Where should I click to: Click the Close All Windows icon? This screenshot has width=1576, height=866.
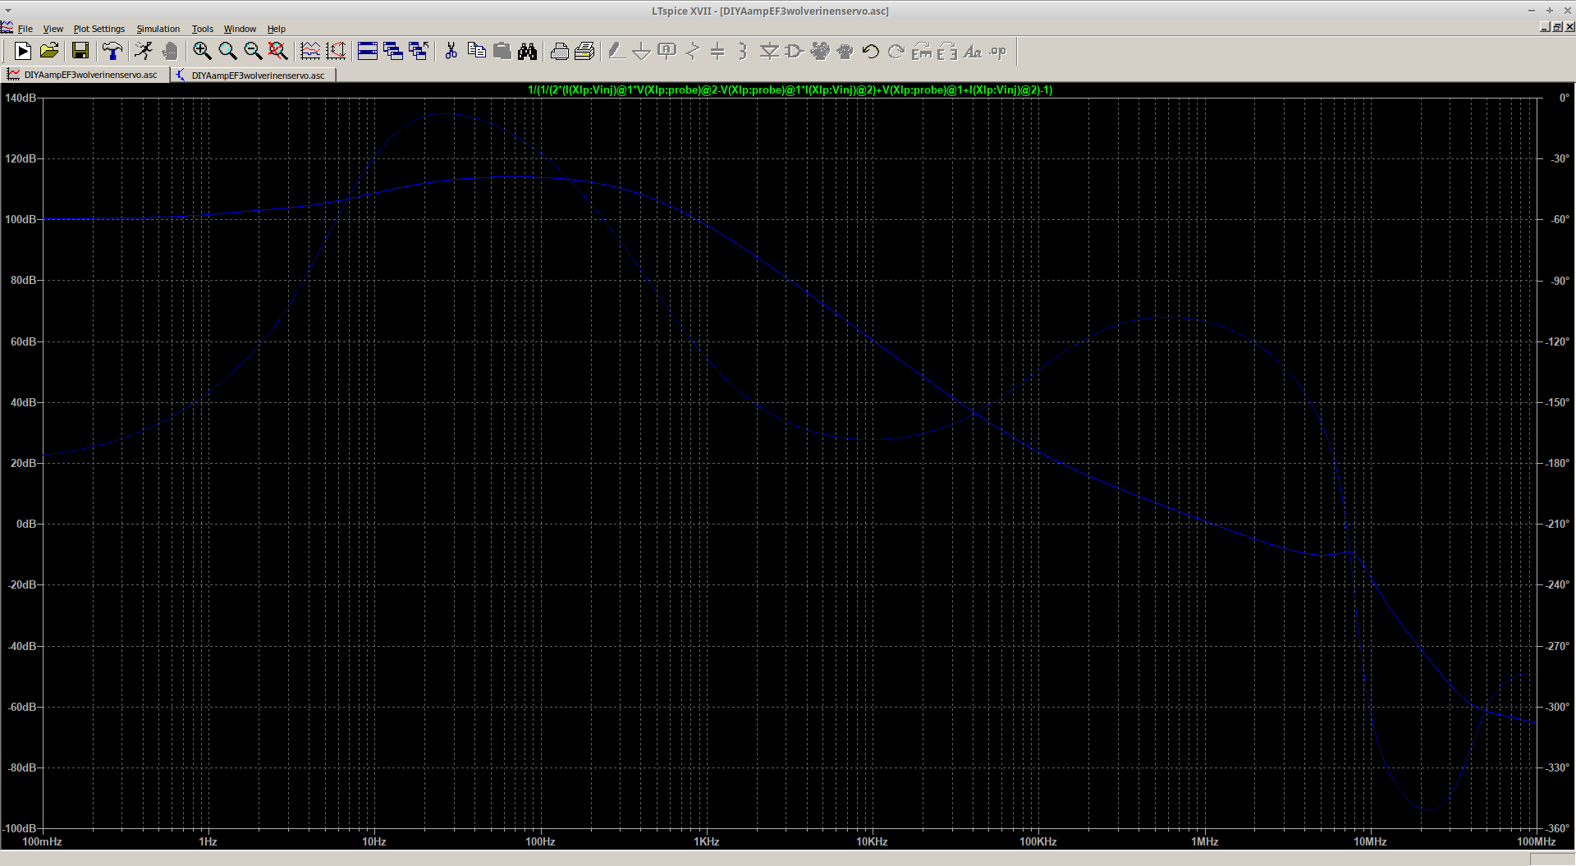coord(419,52)
